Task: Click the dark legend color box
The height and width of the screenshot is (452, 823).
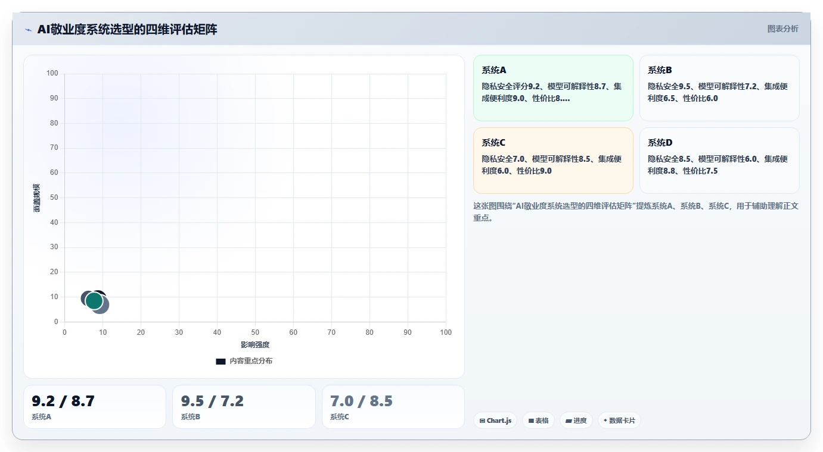Action: pos(220,361)
